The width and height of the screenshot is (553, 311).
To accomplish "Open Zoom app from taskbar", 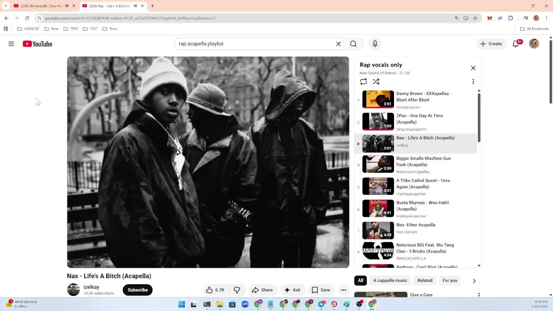I will 245,305.
